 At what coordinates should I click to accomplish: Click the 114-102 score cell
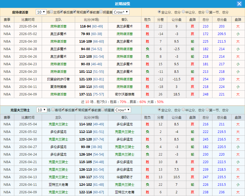(92, 124)
